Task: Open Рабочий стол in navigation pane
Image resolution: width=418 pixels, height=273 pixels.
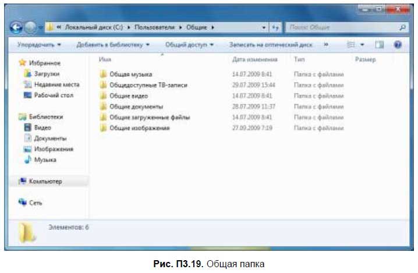Action: 54,95
